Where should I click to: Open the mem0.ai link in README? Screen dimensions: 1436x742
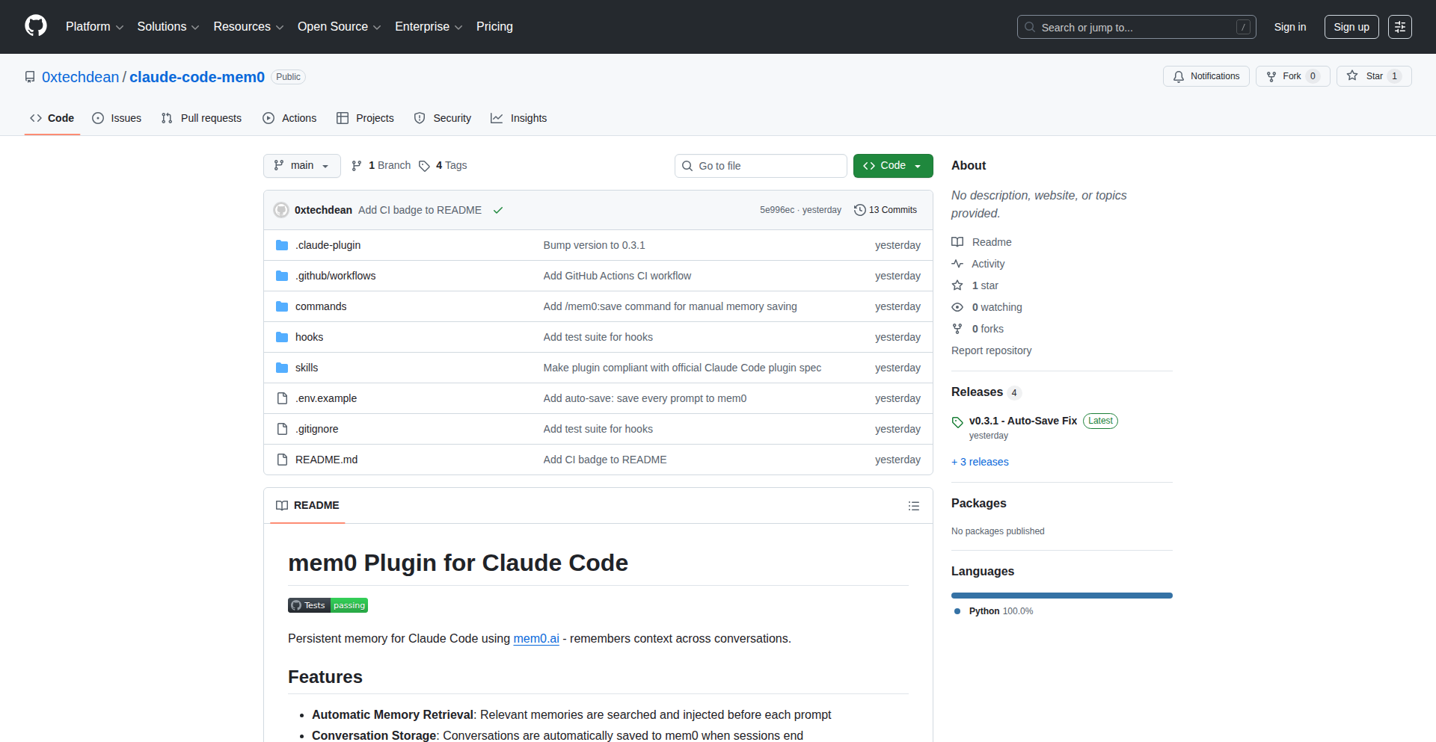[x=536, y=638]
